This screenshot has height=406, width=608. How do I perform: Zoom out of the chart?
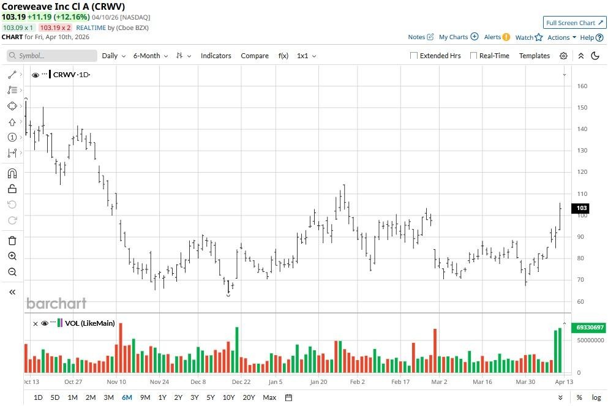12,272
